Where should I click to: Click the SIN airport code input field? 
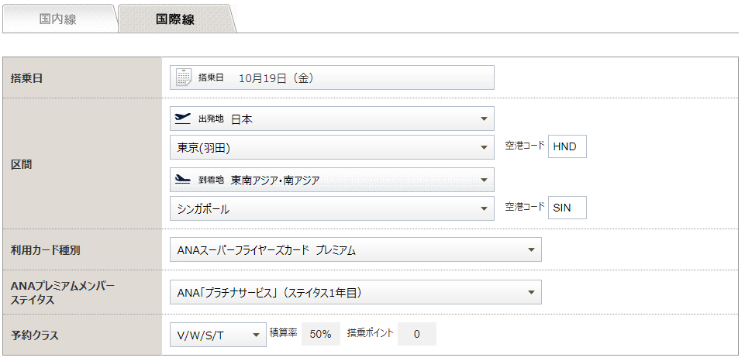(567, 208)
